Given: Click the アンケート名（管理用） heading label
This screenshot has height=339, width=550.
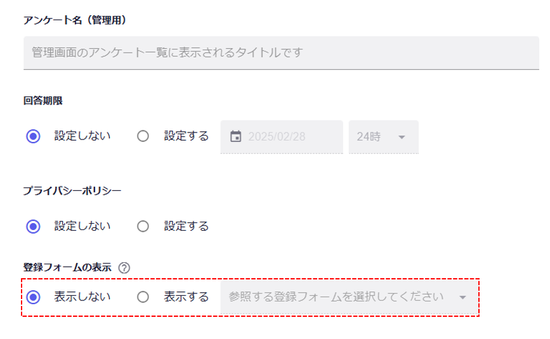Looking at the screenshot, I should [75, 21].
